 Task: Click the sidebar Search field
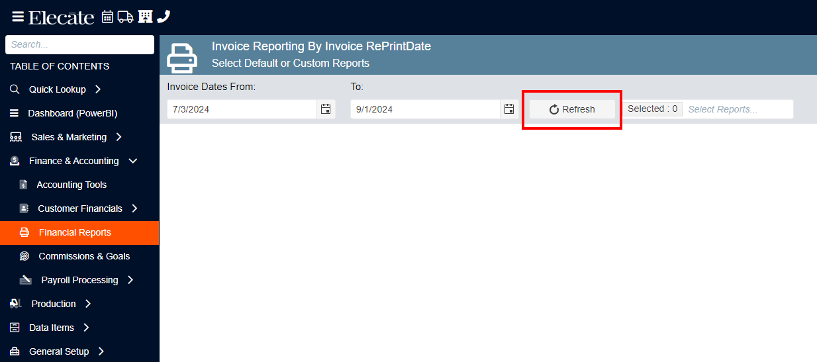(79, 44)
